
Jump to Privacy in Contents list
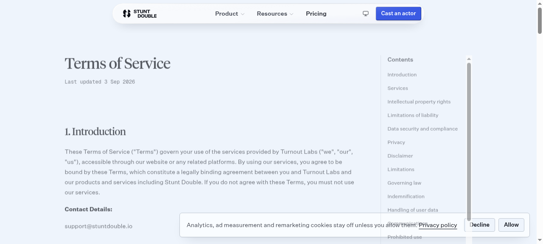point(396,143)
